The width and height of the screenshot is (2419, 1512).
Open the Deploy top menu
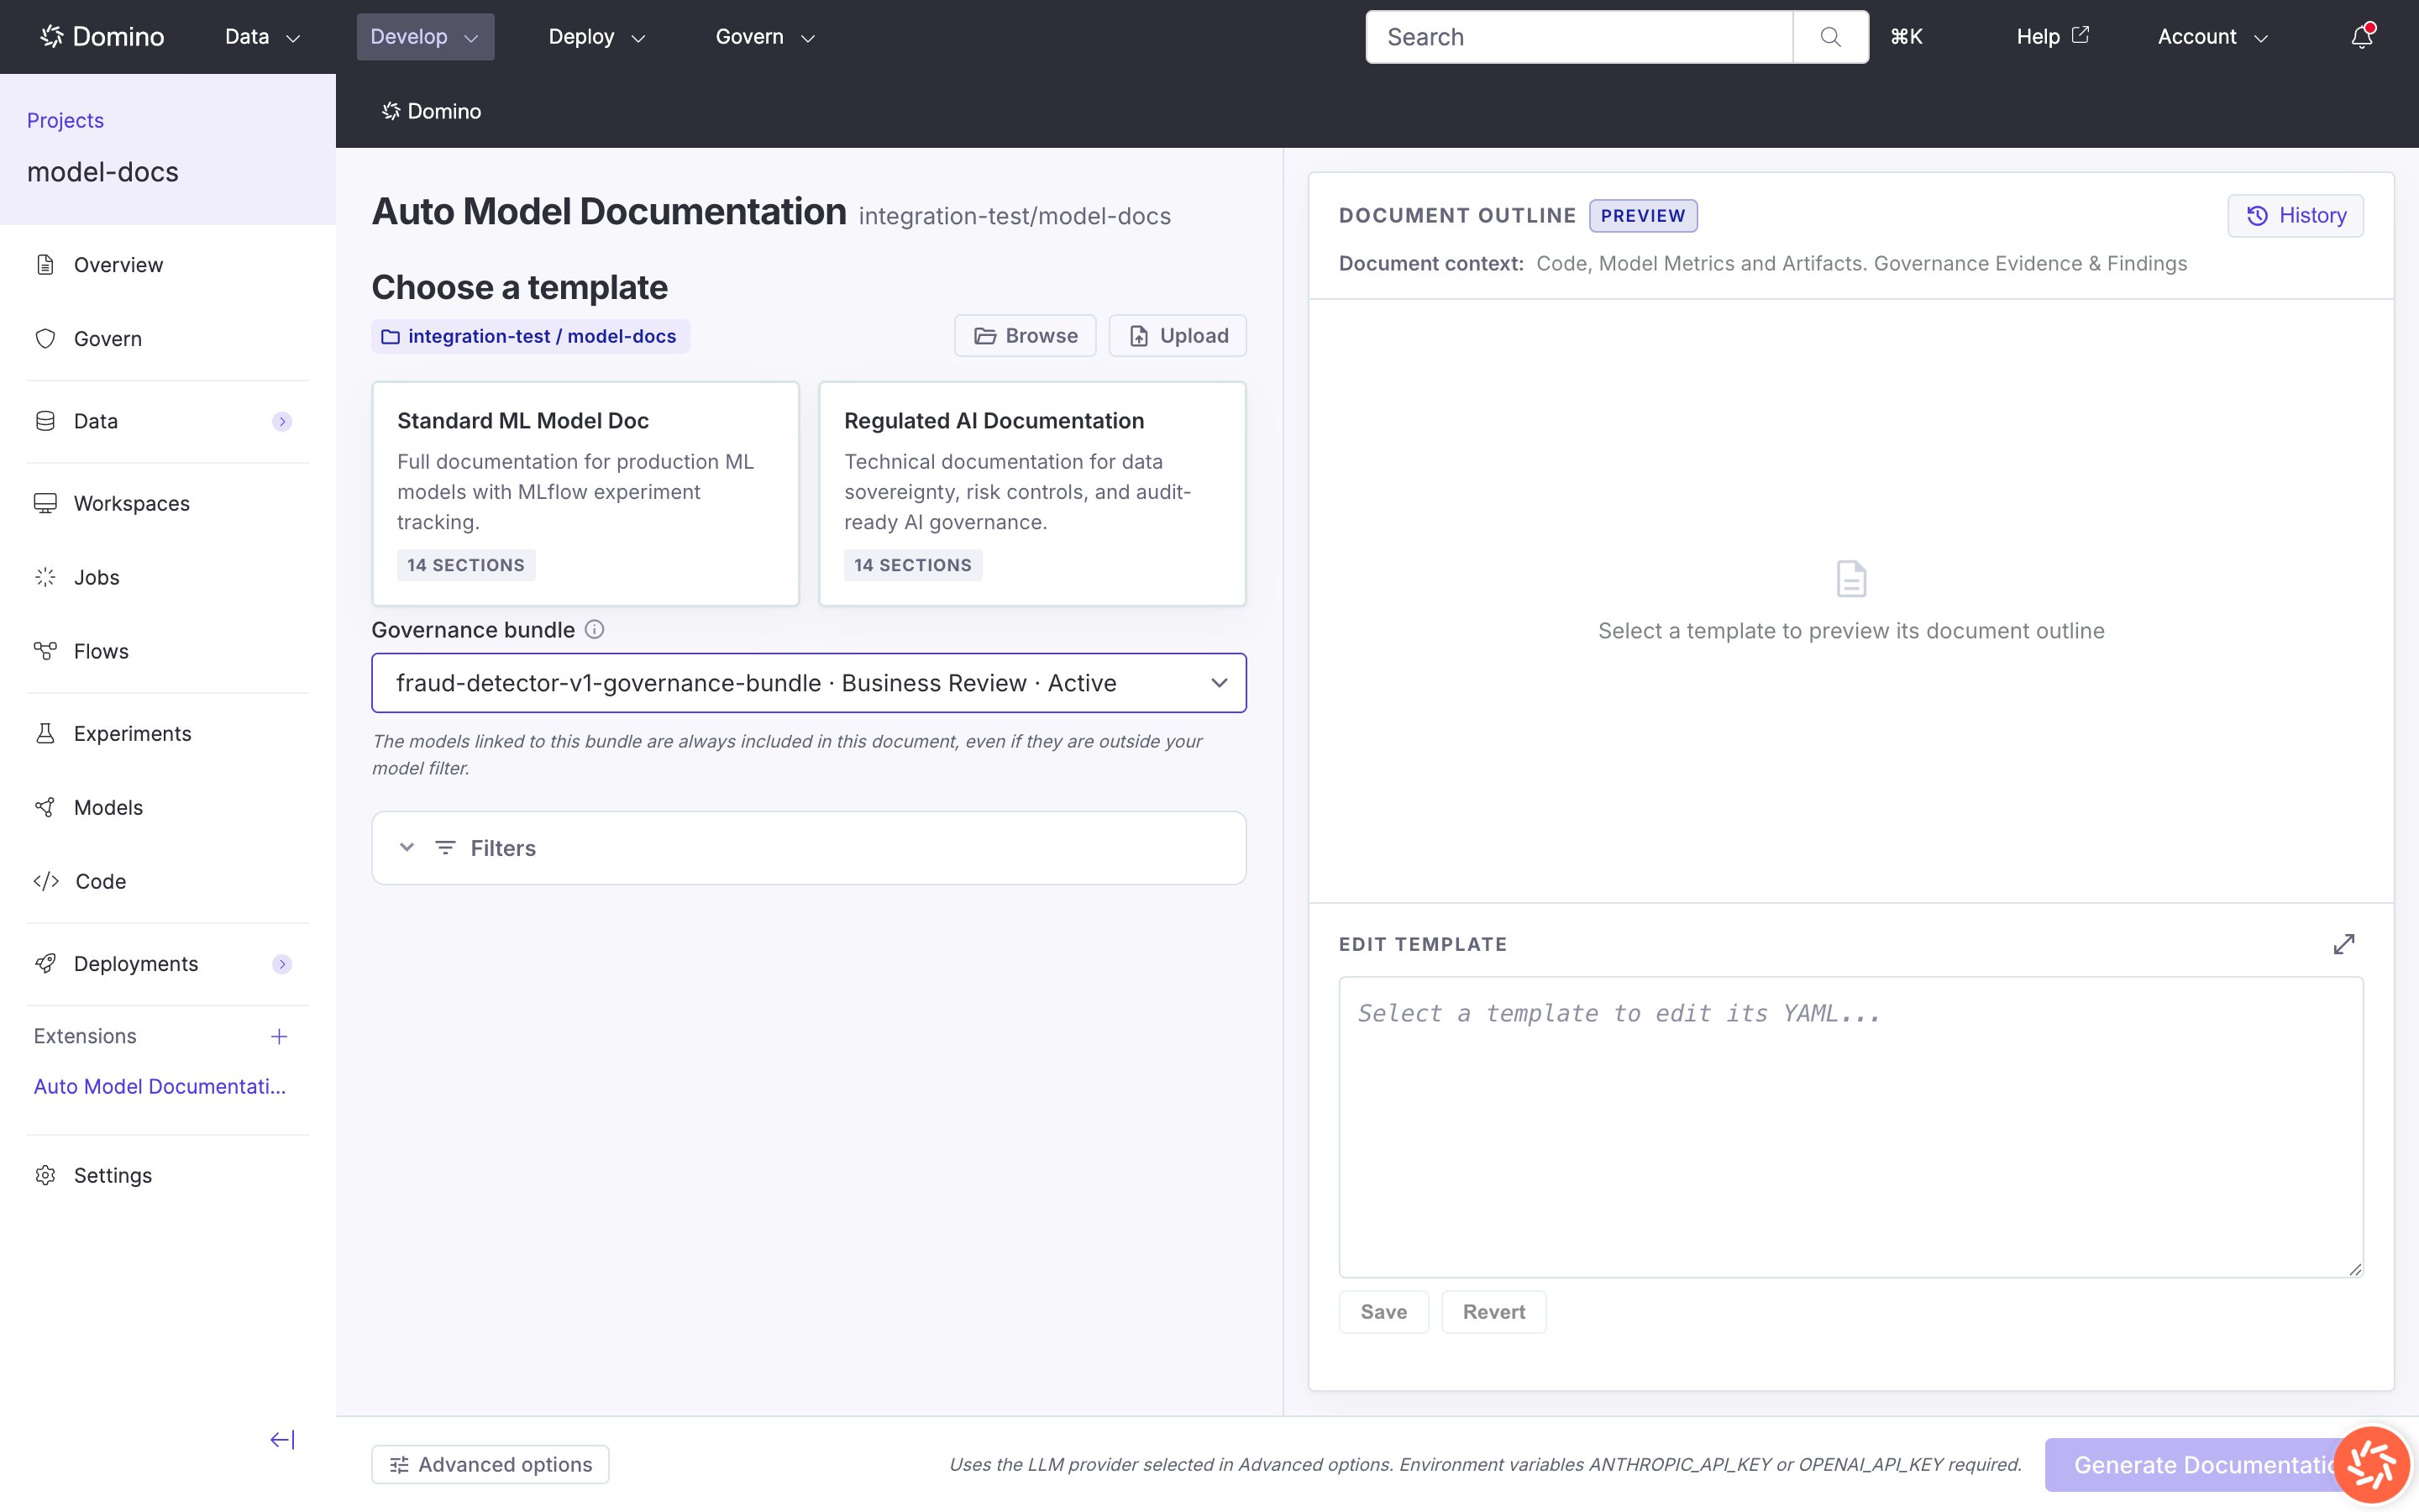tap(596, 37)
